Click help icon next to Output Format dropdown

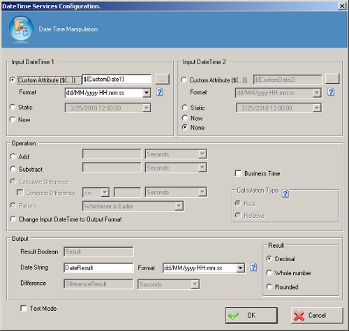[253, 267]
